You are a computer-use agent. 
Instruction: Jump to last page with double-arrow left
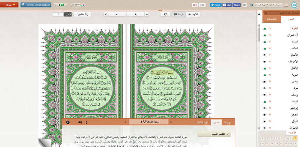tap(106, 14)
